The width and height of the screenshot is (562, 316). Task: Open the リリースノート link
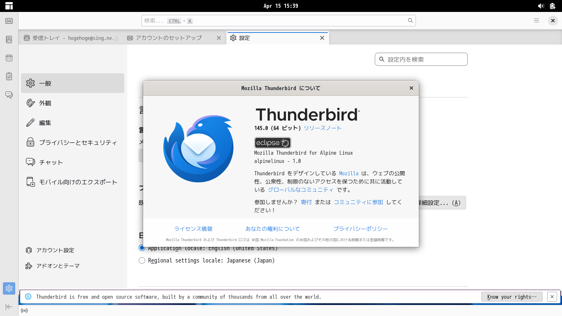click(323, 128)
